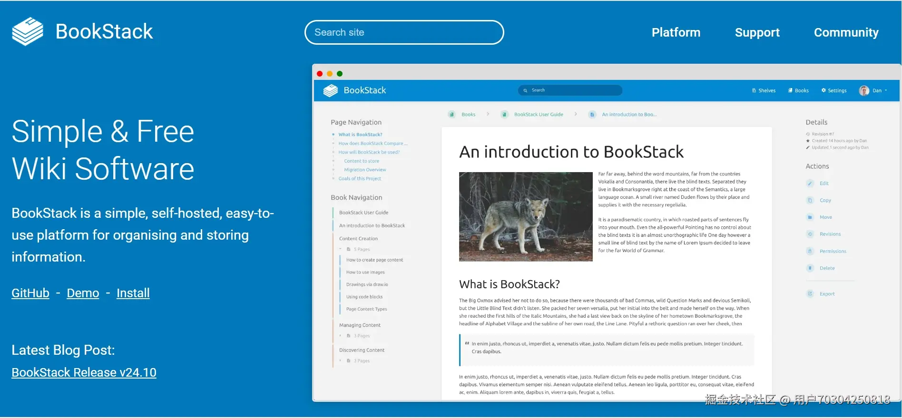Read the BookStack Release v24.10 blog post
This screenshot has height=418, width=902.
[84, 372]
